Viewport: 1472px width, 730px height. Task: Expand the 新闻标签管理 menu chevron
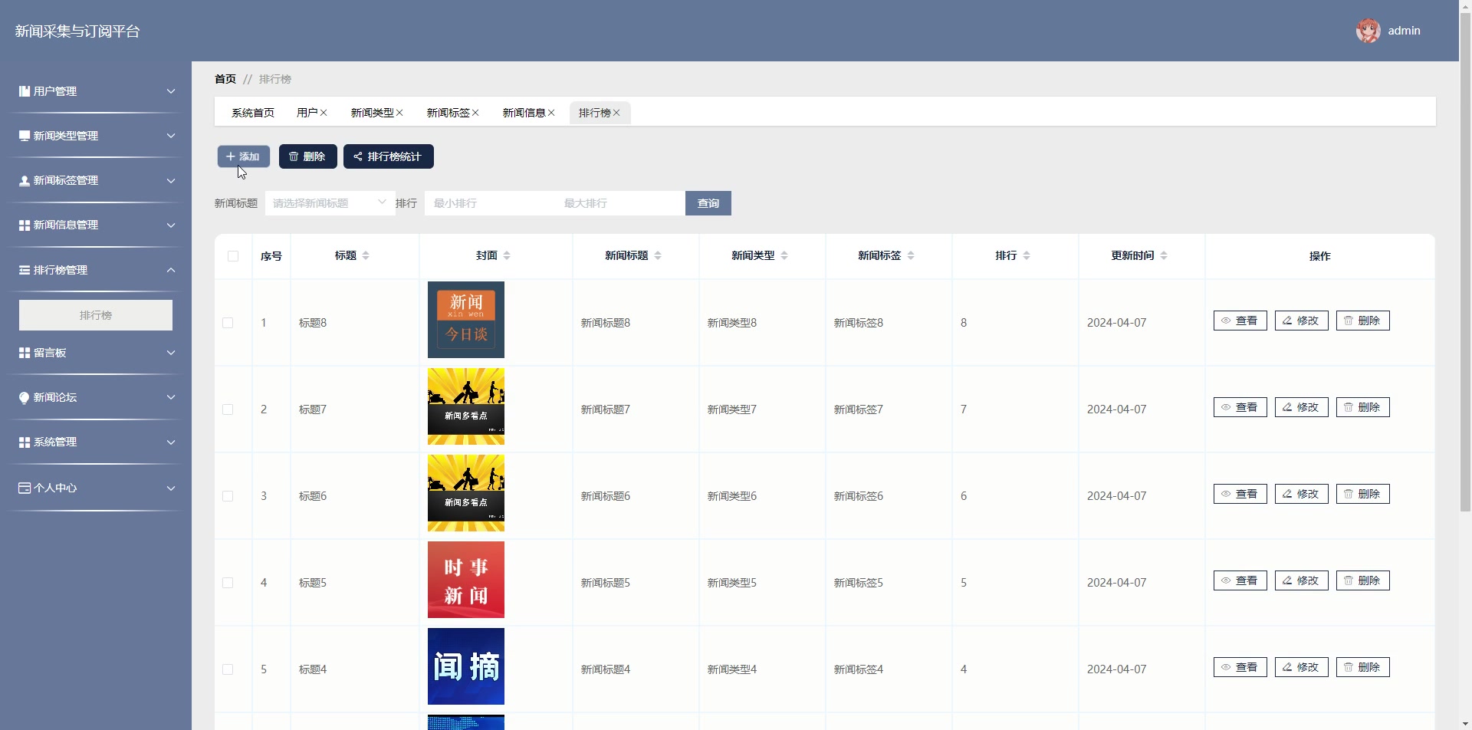pyautogui.click(x=171, y=180)
